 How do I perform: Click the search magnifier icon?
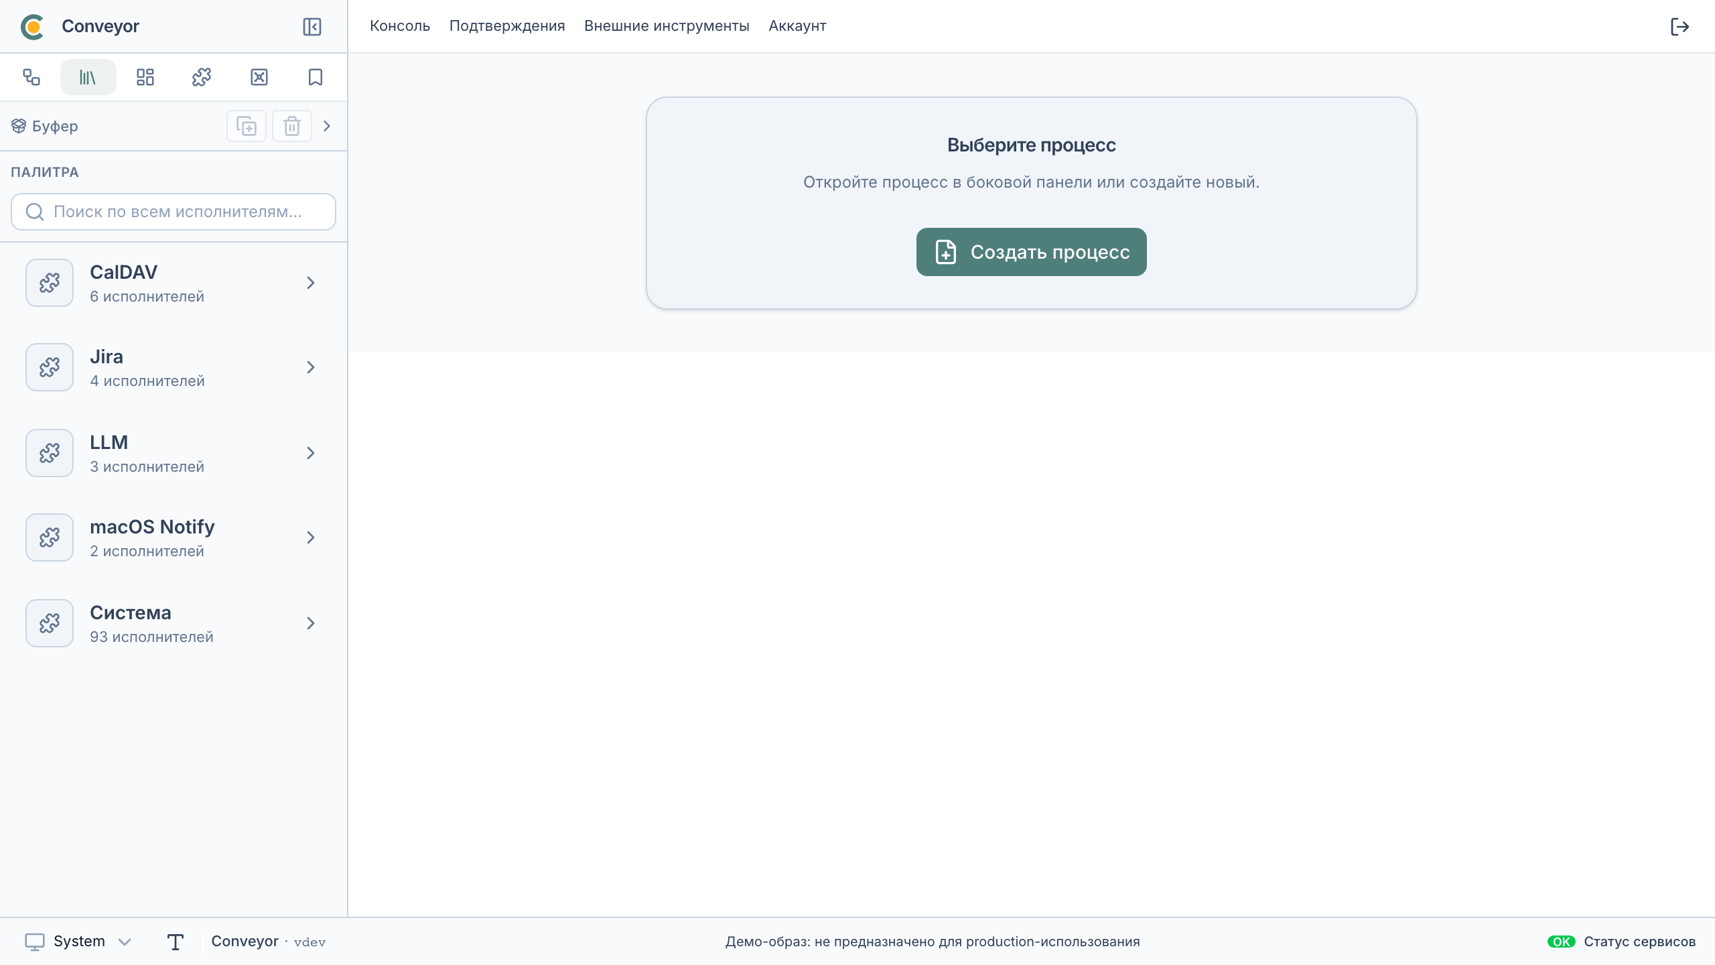click(x=35, y=212)
